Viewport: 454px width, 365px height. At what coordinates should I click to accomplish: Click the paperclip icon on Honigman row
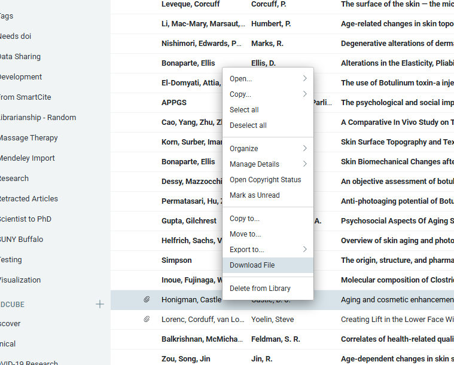(147, 300)
